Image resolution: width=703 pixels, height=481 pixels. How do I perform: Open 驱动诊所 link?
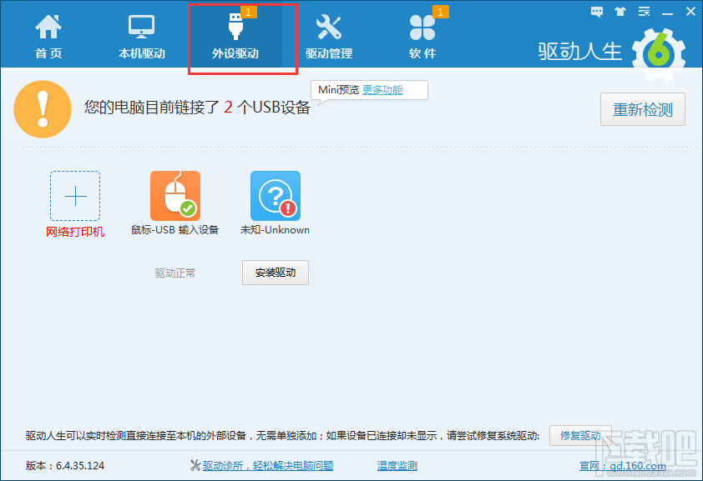tap(268, 466)
